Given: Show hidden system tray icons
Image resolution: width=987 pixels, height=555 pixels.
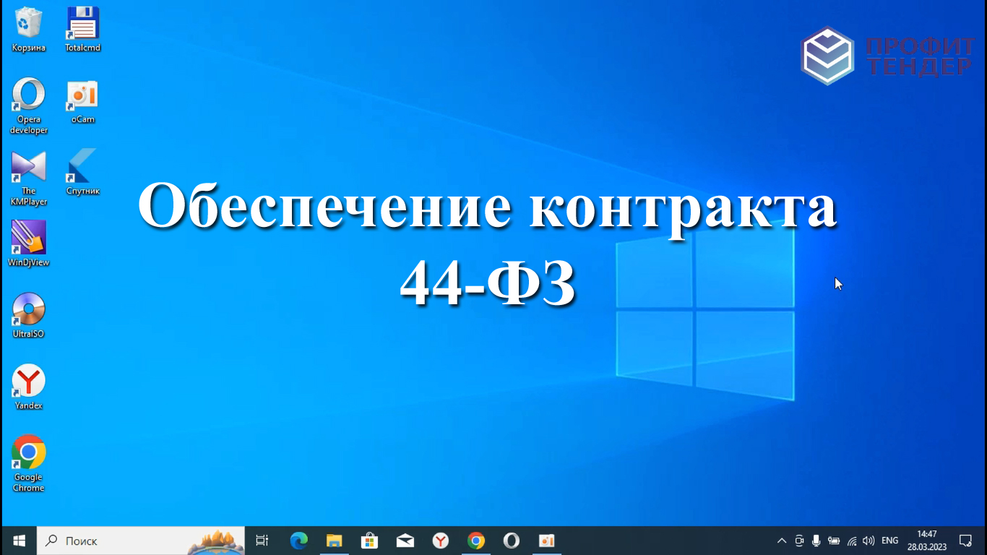Looking at the screenshot, I should (x=781, y=541).
